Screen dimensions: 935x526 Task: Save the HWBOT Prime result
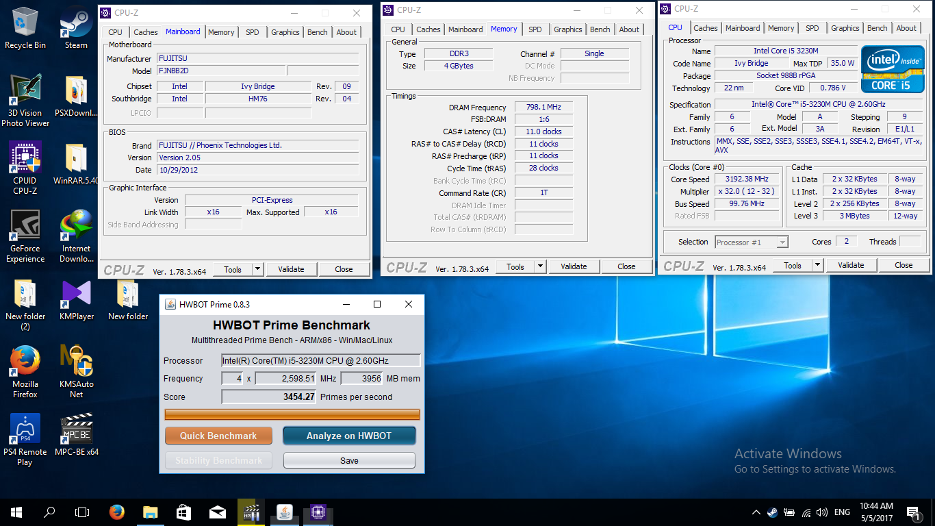pos(349,460)
